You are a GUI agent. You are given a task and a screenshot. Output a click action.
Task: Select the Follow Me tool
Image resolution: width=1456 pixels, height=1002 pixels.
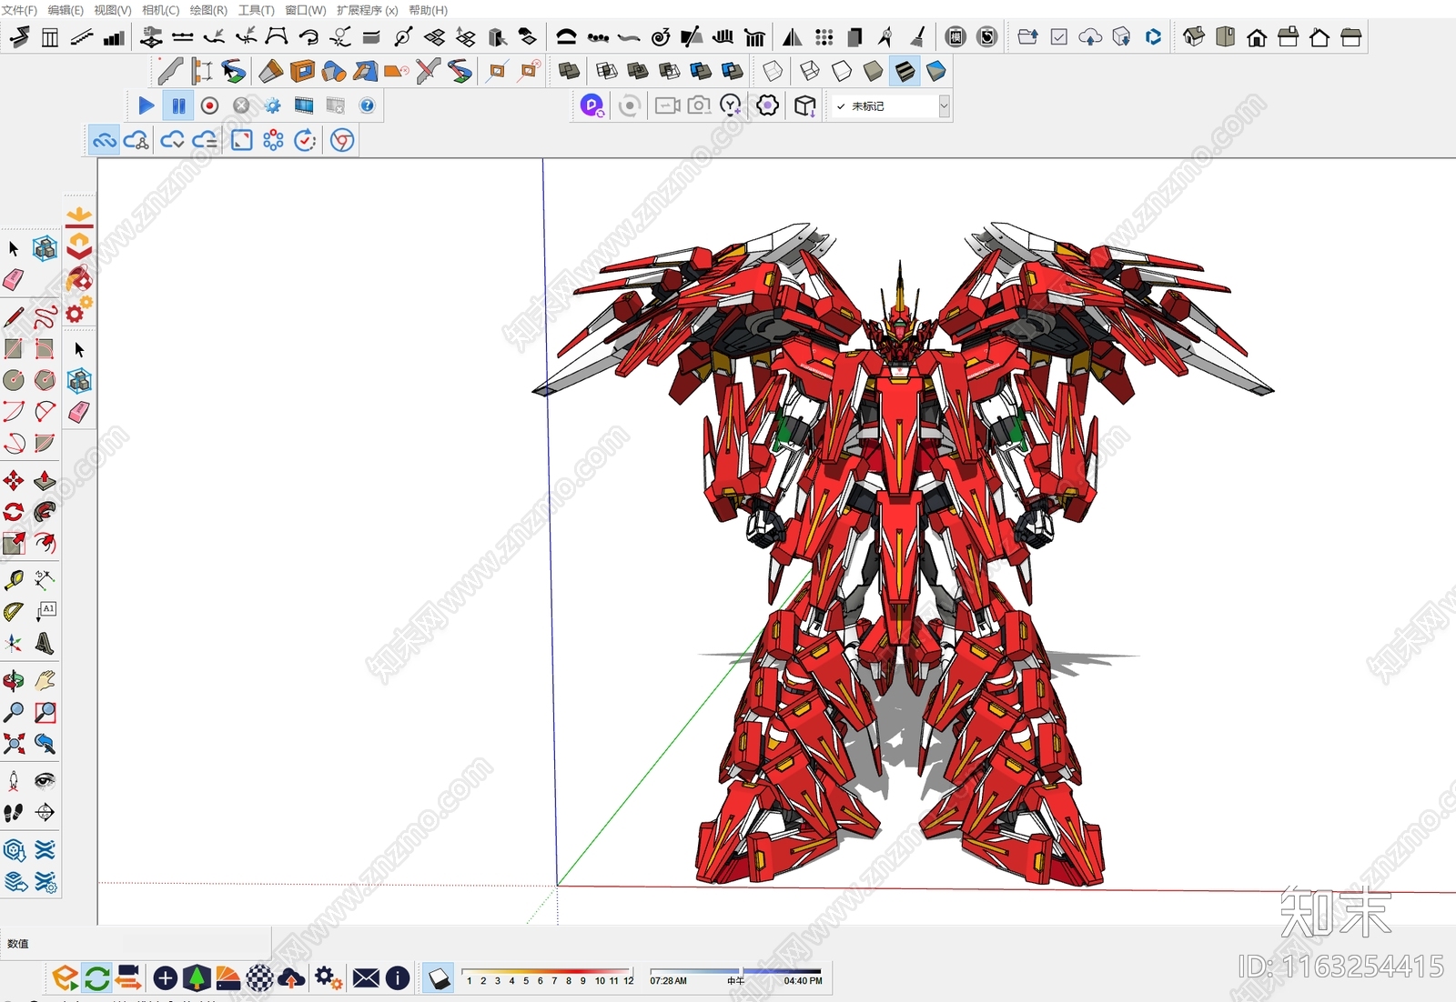coord(45,512)
